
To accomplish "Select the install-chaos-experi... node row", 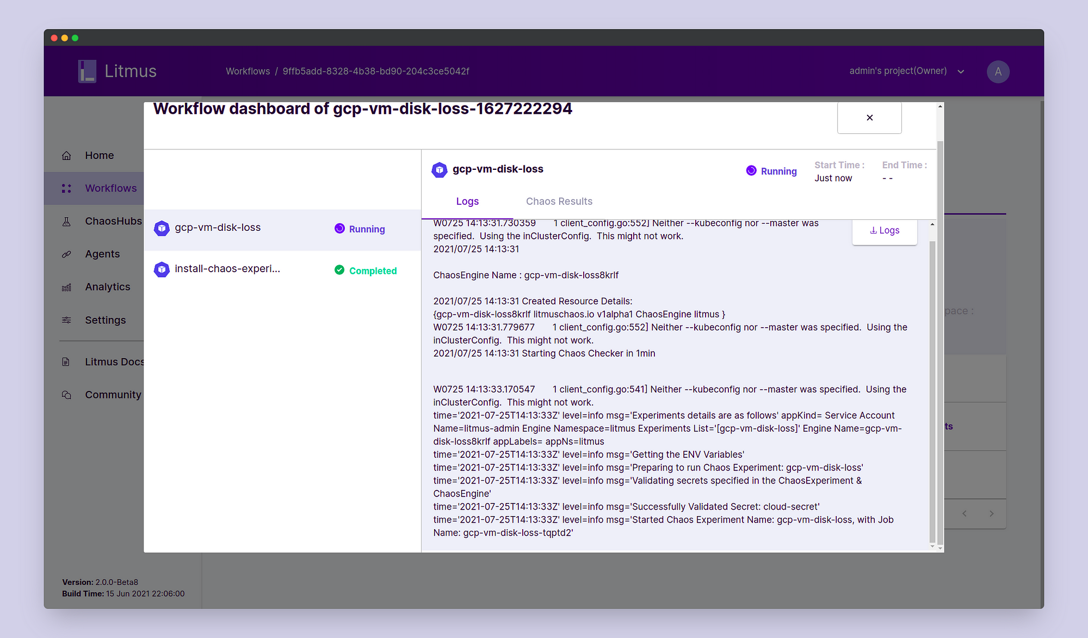I will point(282,271).
